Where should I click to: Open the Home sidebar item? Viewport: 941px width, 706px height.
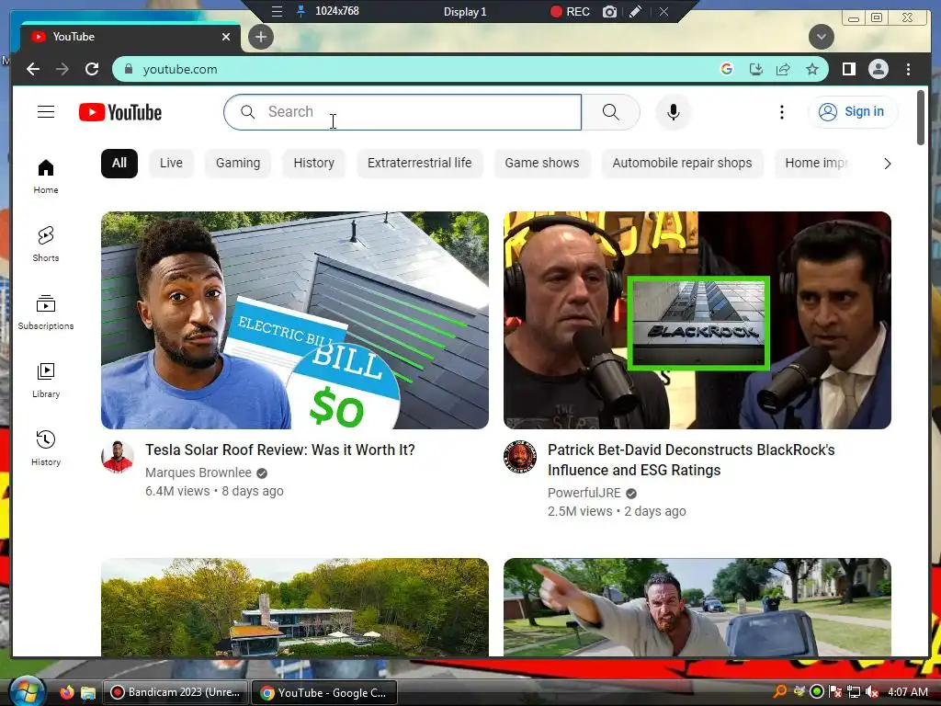(x=46, y=176)
